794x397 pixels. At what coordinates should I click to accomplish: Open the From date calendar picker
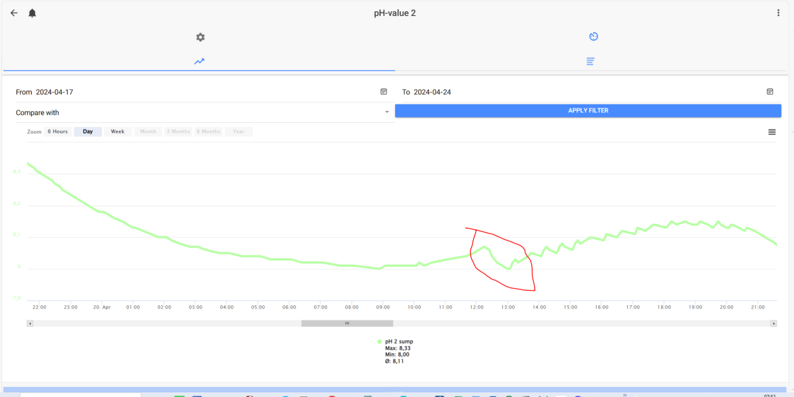pos(383,92)
